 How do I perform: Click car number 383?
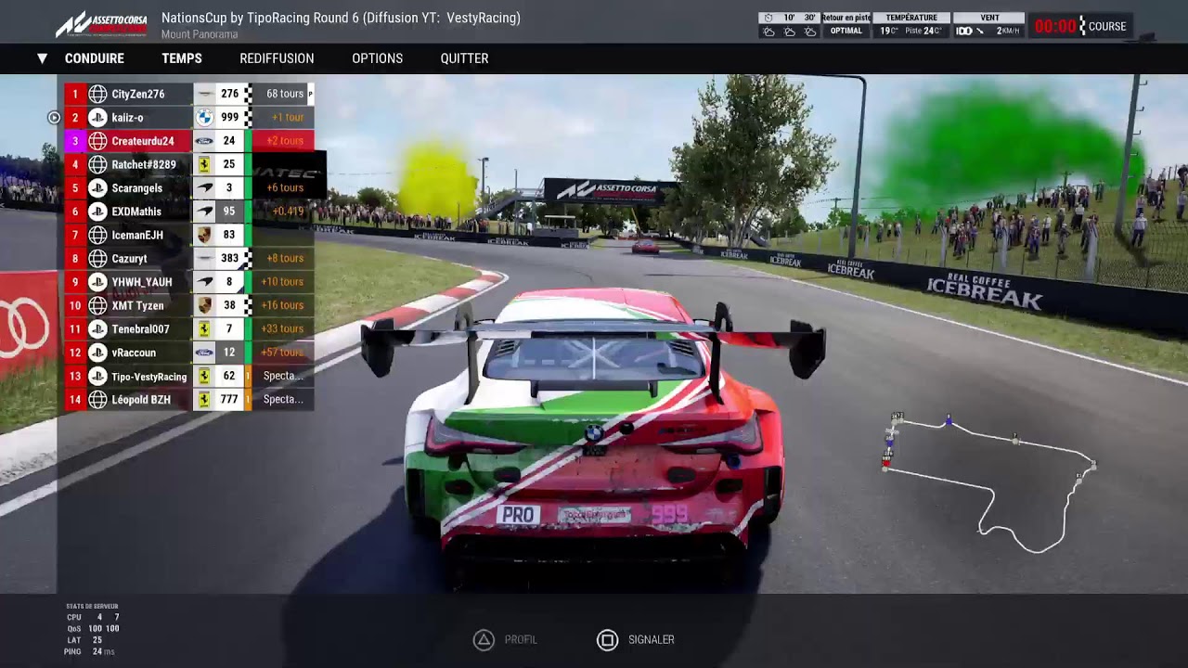coord(229,259)
